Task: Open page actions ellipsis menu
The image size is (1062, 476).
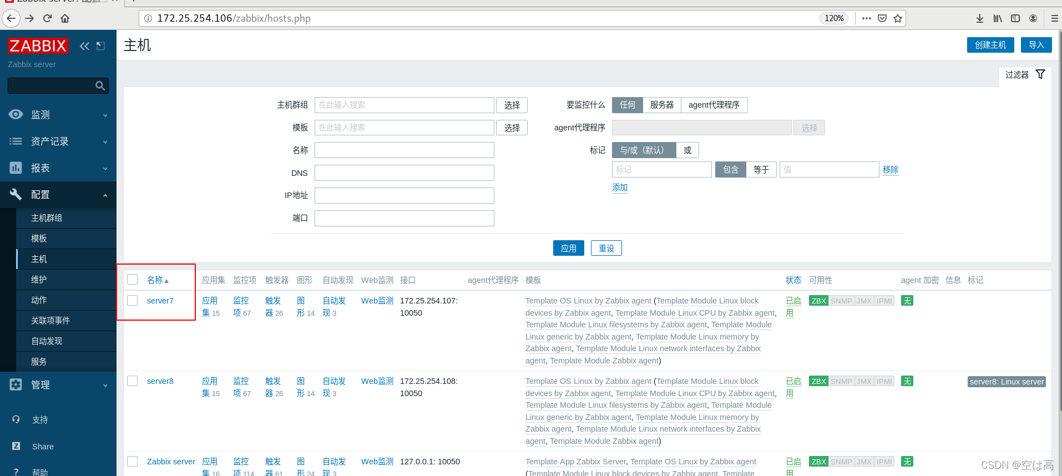Action: coord(867,18)
